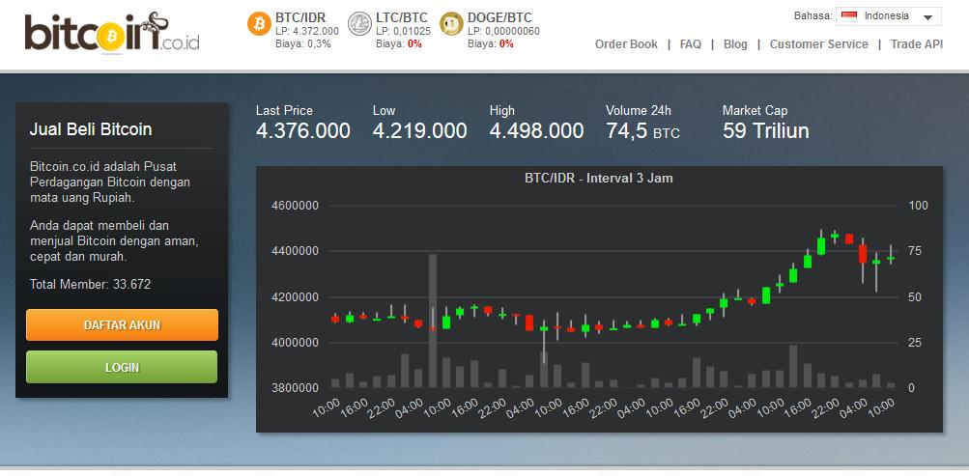The image size is (969, 476).
Task: Click the 50 volume axis label
Action: coord(915,297)
